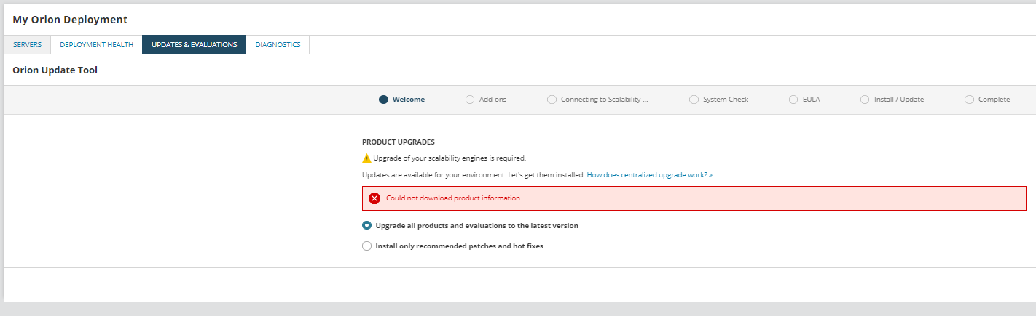Viewport: 1036px width, 316px height.
Task: Click the System Check step label
Action: 725,100
